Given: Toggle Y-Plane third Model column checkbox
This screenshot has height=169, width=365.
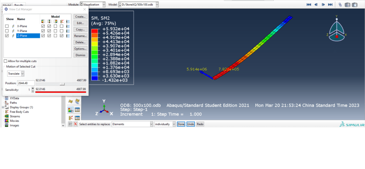Looking at the screenshot, I should click(x=55, y=31).
